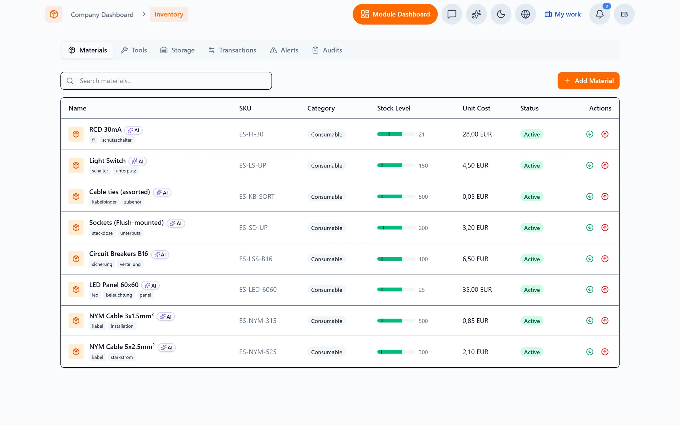Go to the Alerts tab

284,50
